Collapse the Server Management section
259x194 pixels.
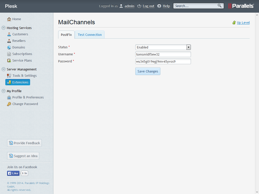click(4, 69)
